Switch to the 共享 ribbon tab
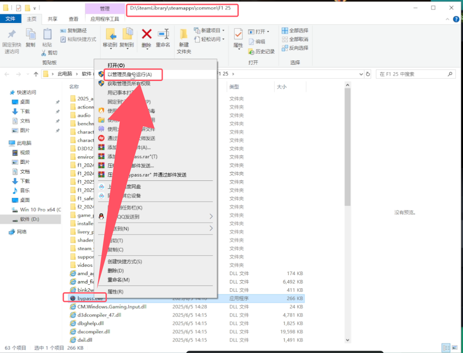Image resolution: width=463 pixels, height=353 pixels. tap(53, 19)
